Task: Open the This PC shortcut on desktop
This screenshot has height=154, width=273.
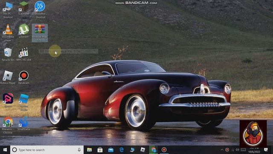Action: click(x=8, y=10)
